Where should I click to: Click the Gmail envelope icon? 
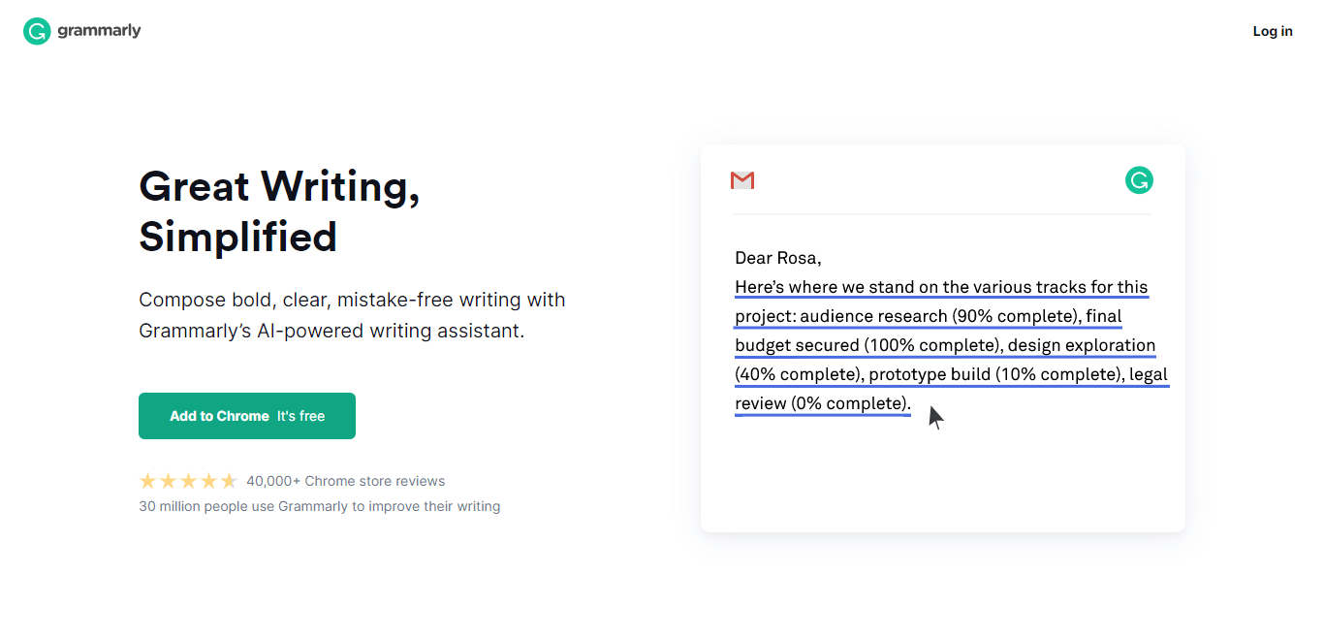click(742, 180)
